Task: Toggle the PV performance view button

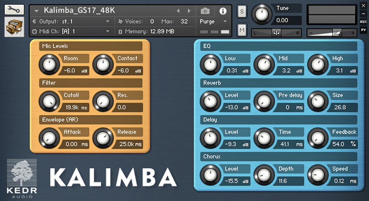Action: (x=363, y=30)
